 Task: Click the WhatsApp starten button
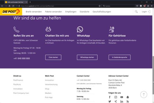(x=87, y=57)
